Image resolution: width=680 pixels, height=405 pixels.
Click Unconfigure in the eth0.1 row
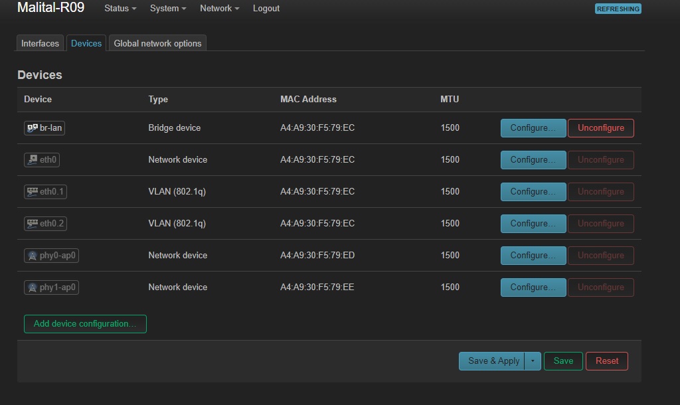click(600, 192)
